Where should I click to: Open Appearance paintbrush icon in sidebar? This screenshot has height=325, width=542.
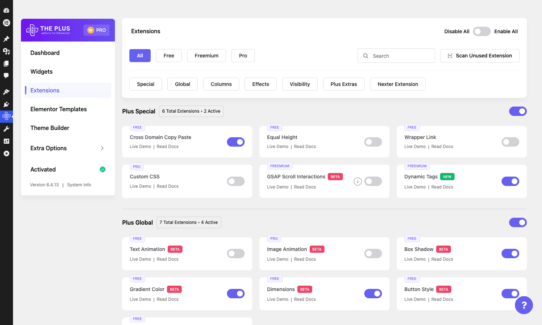[6, 92]
